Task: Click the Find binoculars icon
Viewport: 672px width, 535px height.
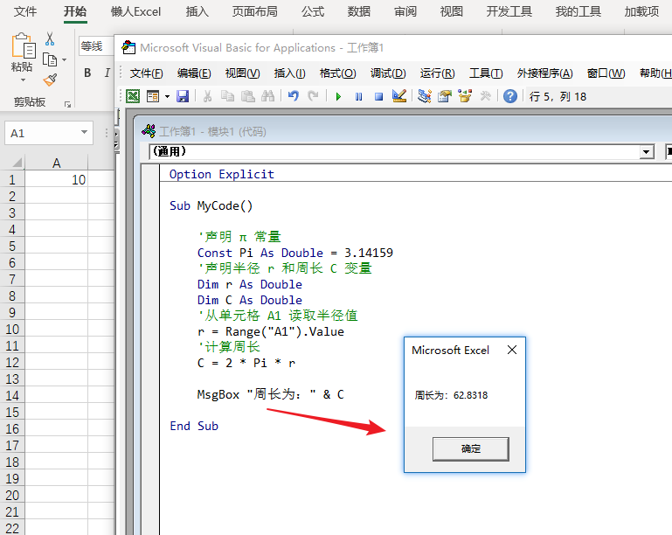Action: tap(268, 96)
